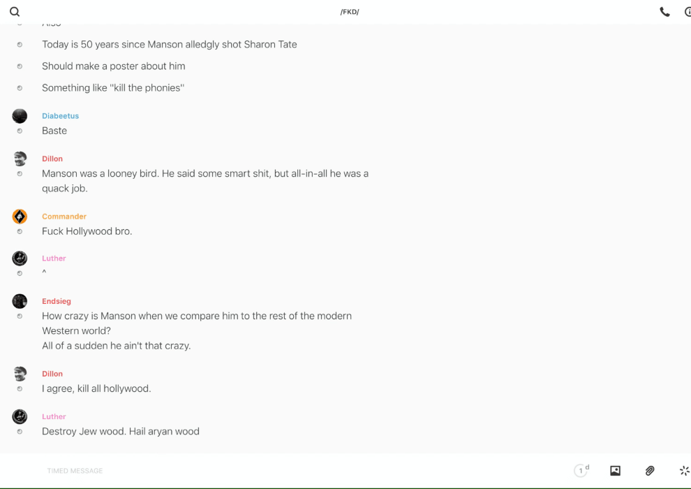This screenshot has width=691, height=489.
Task: Attach a file using the paperclip icon
Action: 650,471
